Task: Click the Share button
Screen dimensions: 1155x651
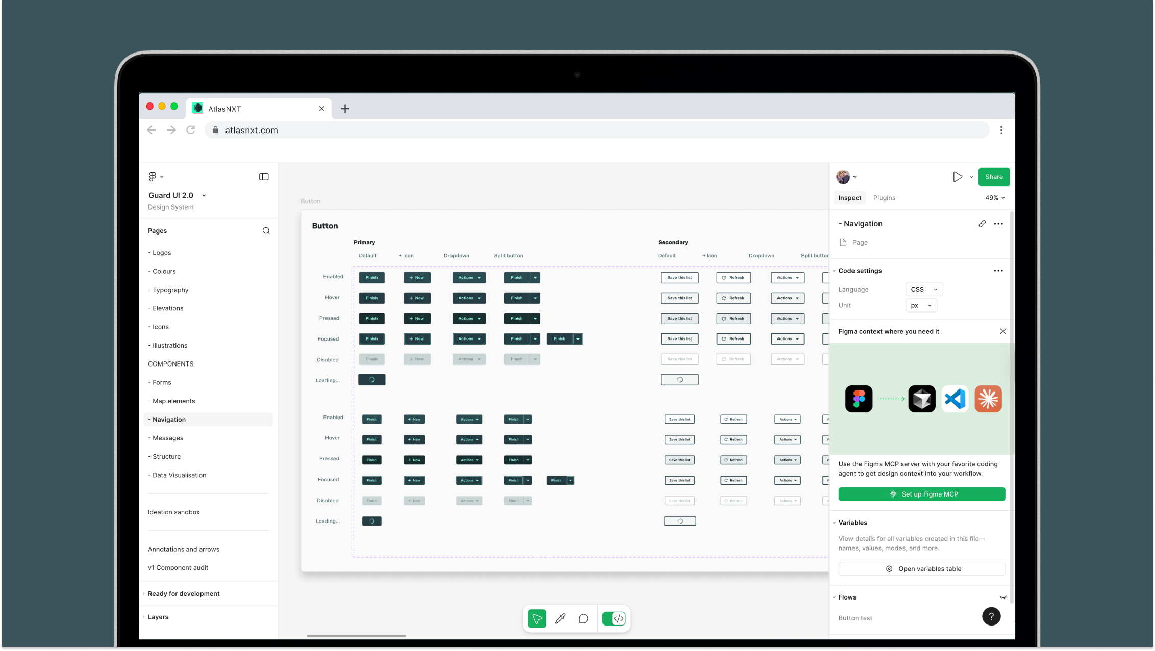Action: pyautogui.click(x=993, y=176)
